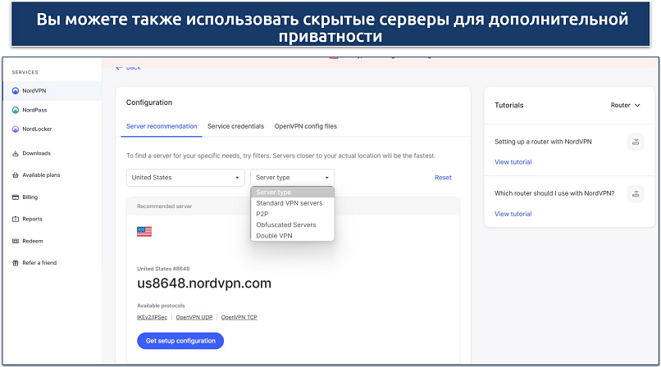Click router icon beside Which router should I use
This screenshot has height=367, width=661.
coord(636,193)
